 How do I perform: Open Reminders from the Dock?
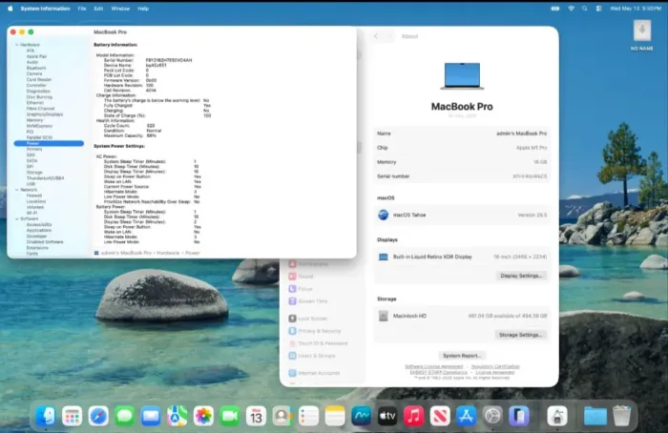click(x=308, y=416)
